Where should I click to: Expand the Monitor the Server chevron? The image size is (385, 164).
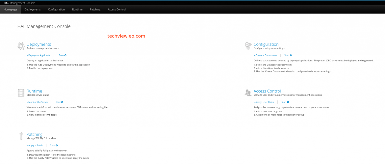coord(27,102)
